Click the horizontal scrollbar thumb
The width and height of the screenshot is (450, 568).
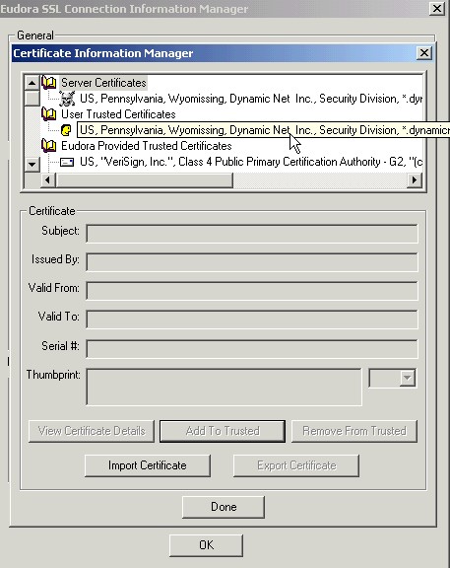pos(144,180)
